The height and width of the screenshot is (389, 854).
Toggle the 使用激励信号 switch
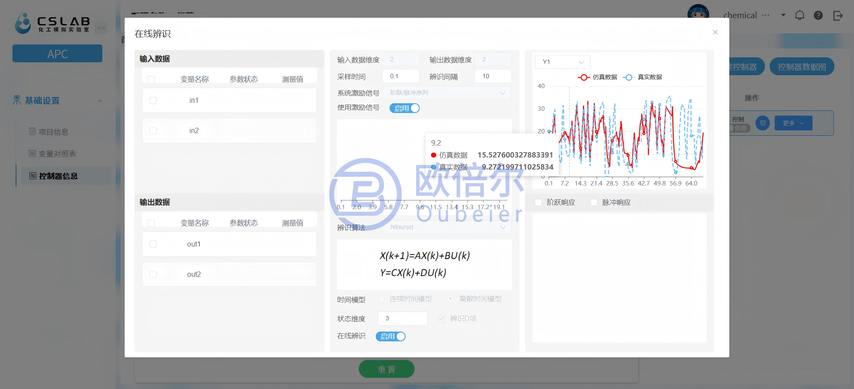[x=404, y=108]
